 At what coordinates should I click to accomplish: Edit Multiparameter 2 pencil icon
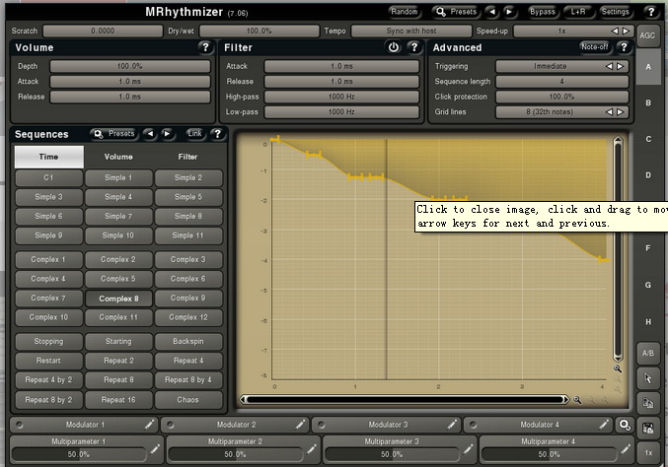(312, 448)
